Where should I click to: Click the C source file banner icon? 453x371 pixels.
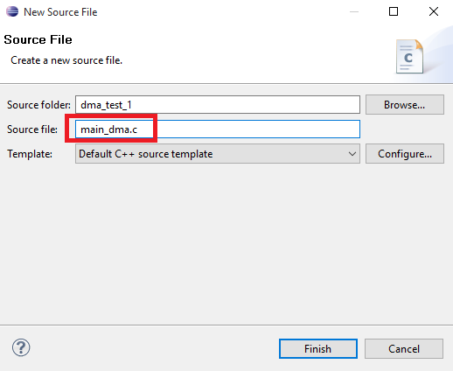409,57
